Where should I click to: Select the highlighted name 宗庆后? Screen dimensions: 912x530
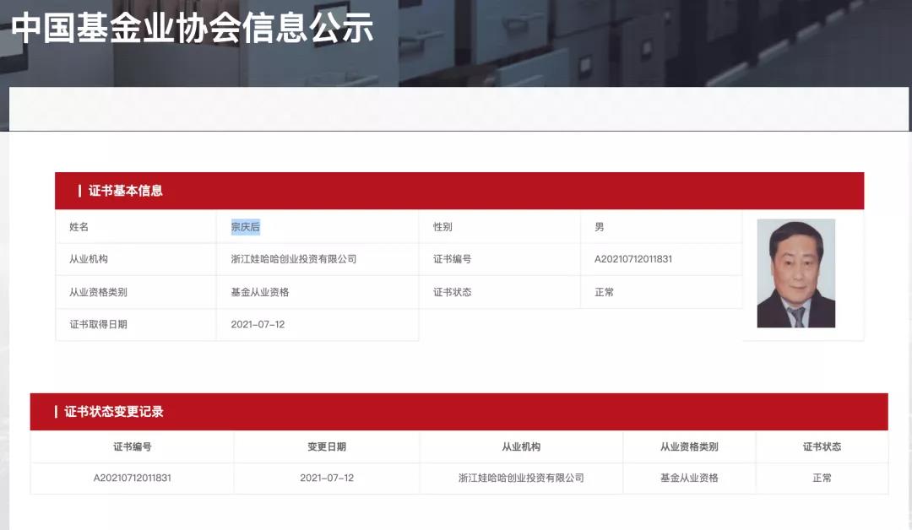[x=246, y=226]
